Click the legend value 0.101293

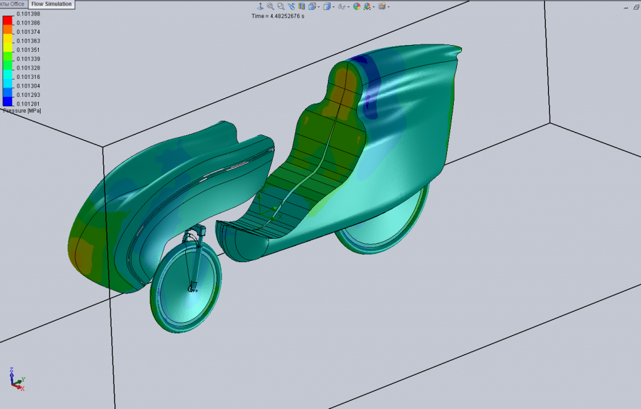tap(28, 95)
